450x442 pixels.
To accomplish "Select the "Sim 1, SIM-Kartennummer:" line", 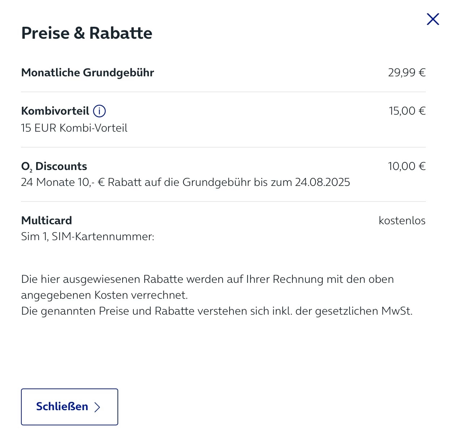I will click(x=87, y=237).
